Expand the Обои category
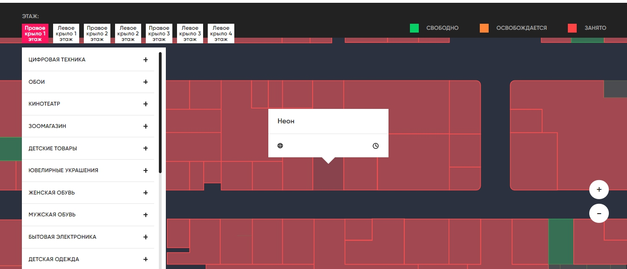 145,82
